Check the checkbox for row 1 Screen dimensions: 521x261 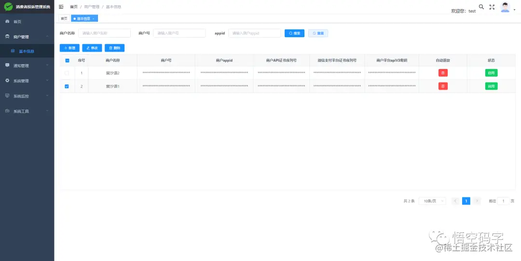tap(67, 73)
